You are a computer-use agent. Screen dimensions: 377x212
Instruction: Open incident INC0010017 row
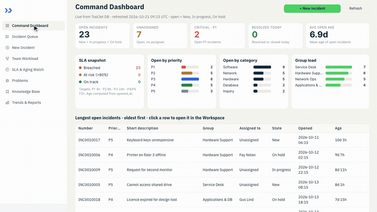click(222, 140)
